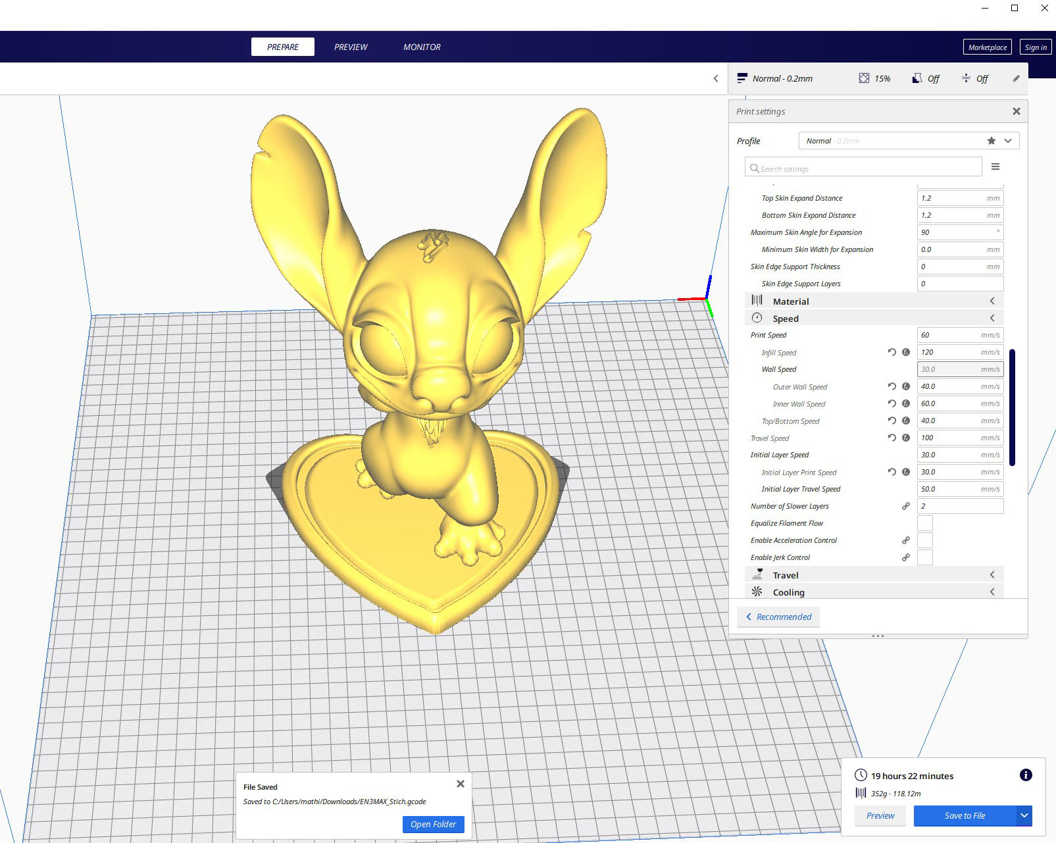Reset Outer Wall Speed to default
The height and width of the screenshot is (843, 1056).
pyautogui.click(x=892, y=386)
